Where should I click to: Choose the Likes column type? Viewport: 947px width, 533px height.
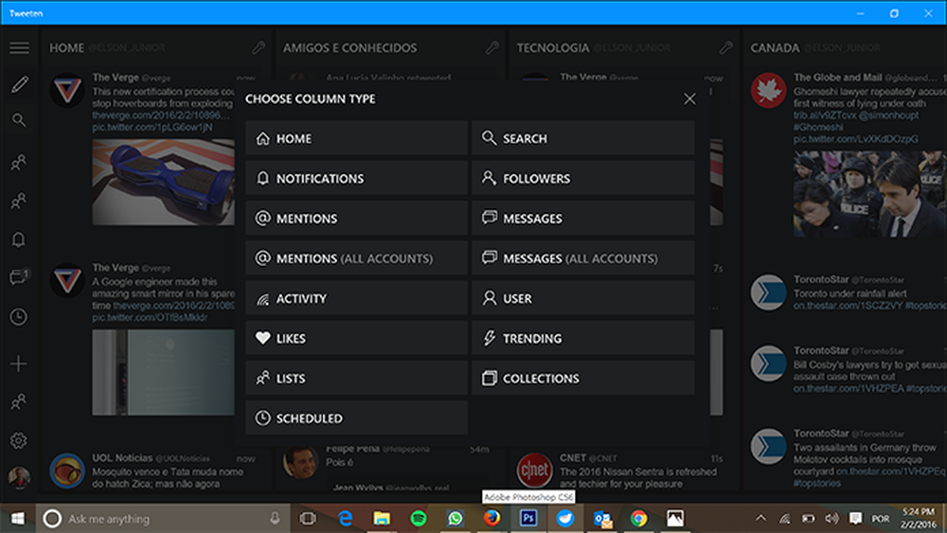tap(356, 338)
